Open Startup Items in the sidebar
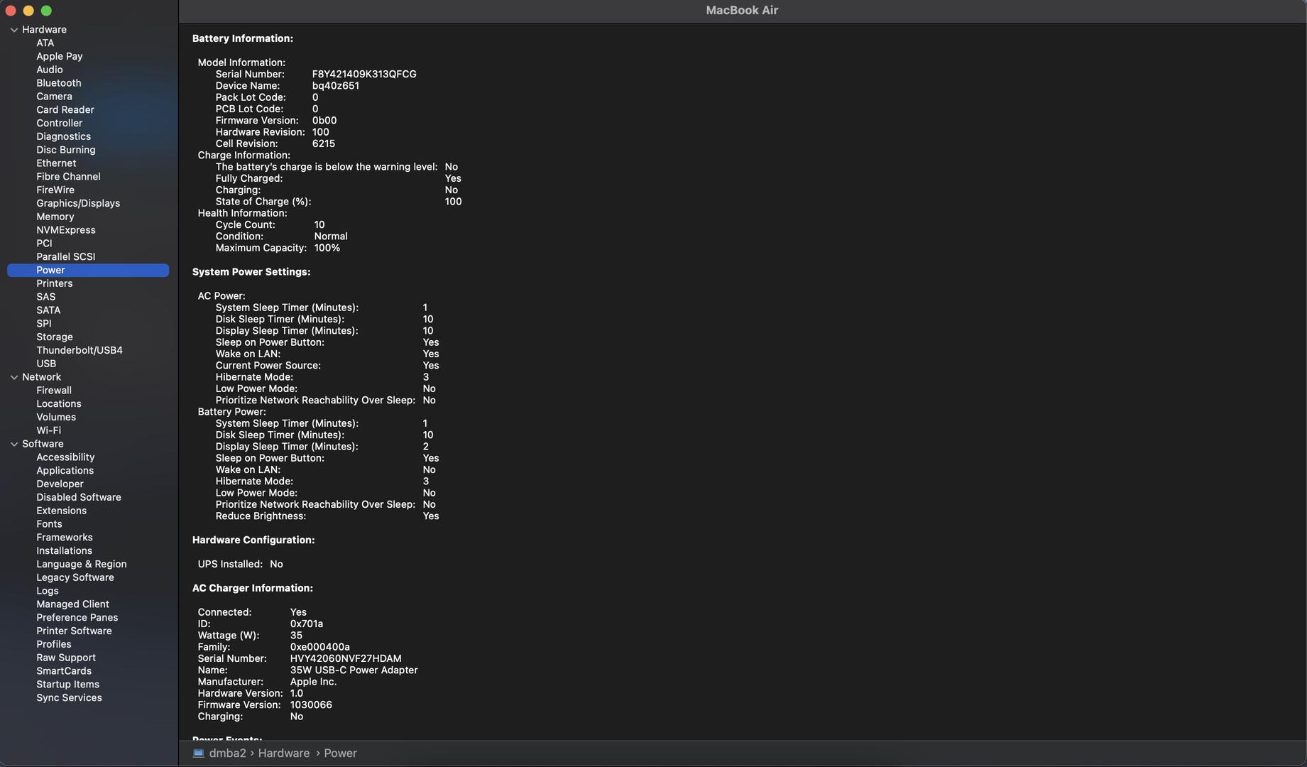The width and height of the screenshot is (1307, 767). 67,684
